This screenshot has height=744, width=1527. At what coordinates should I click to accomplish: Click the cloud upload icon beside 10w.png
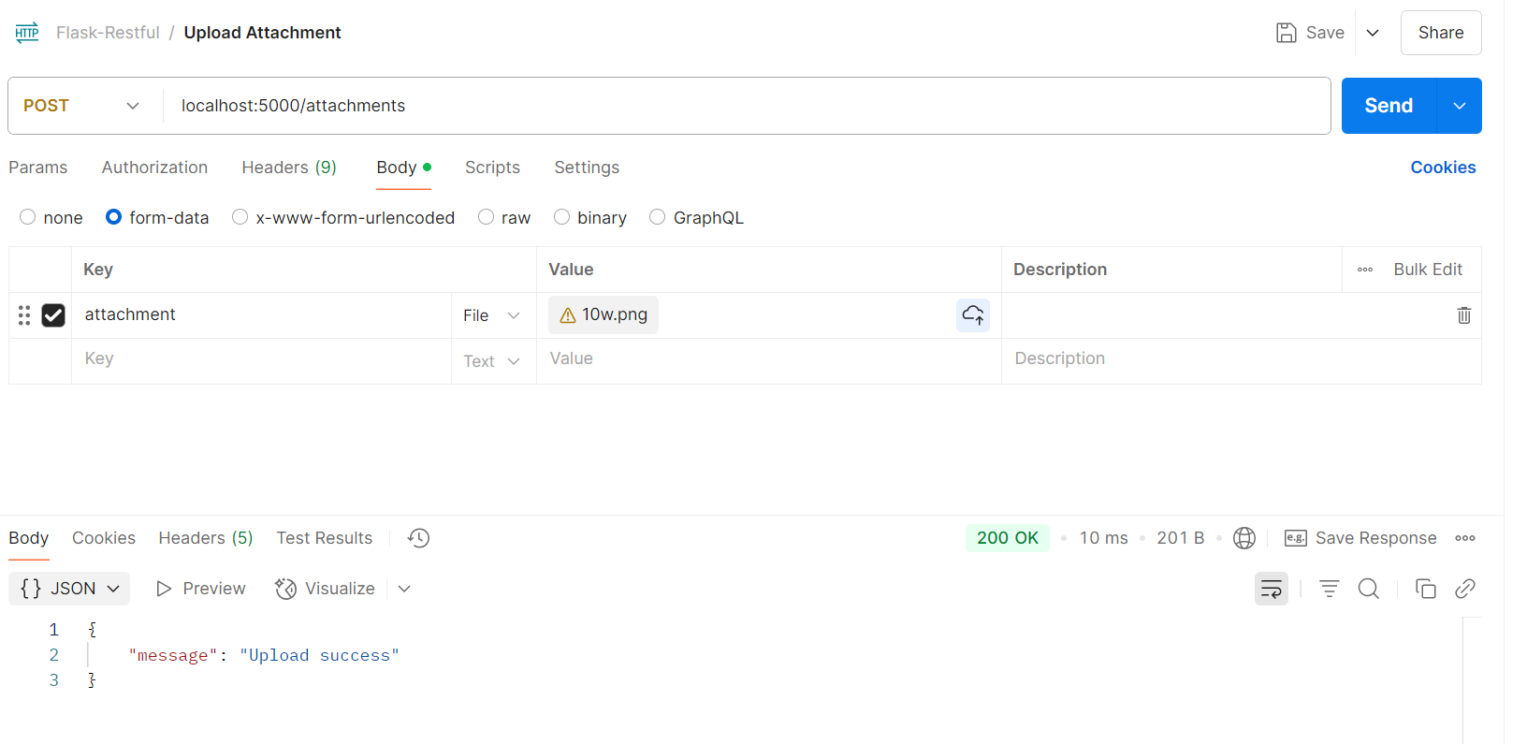click(x=973, y=315)
